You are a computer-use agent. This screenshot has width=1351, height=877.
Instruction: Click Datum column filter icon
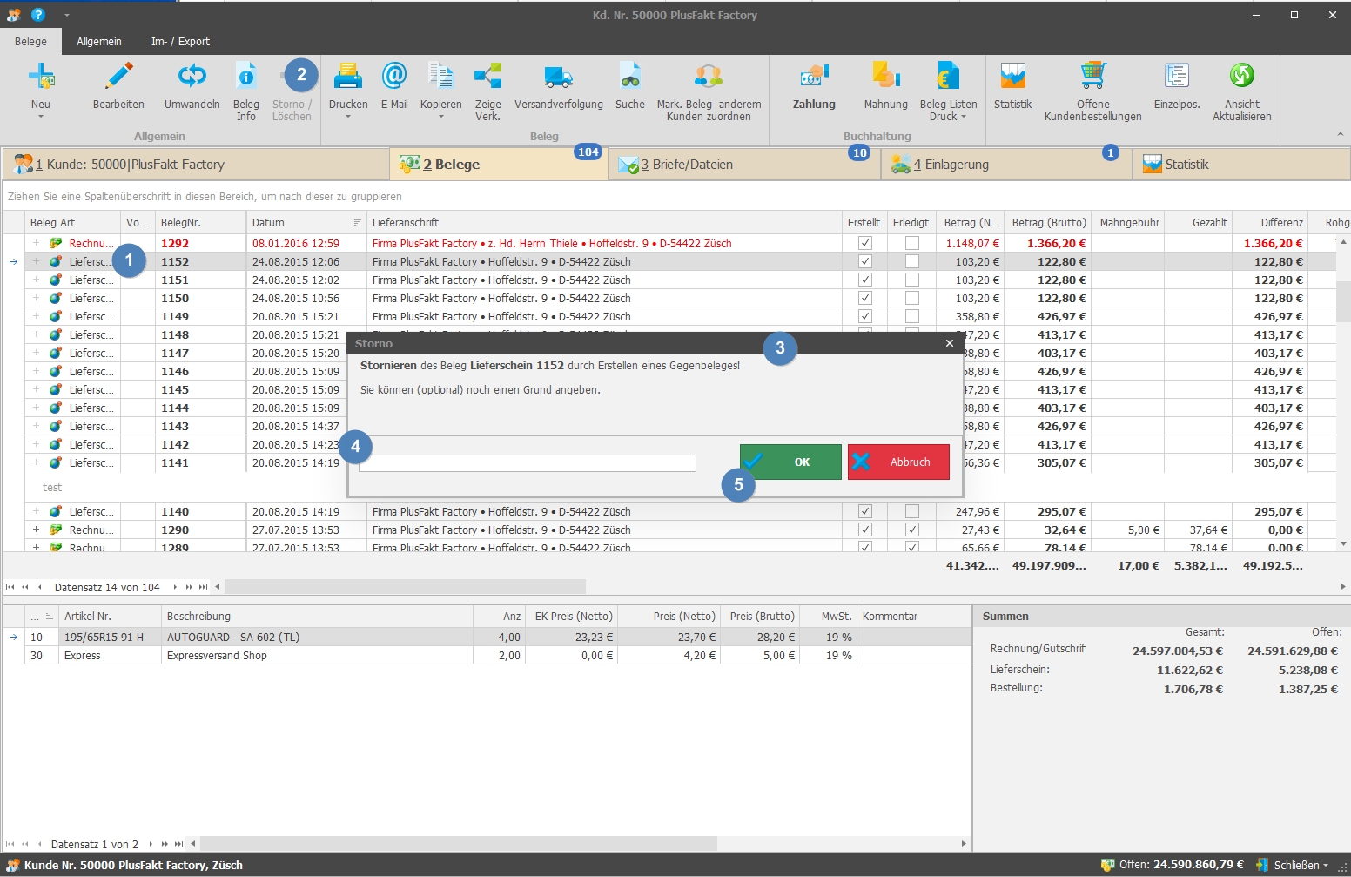click(357, 222)
